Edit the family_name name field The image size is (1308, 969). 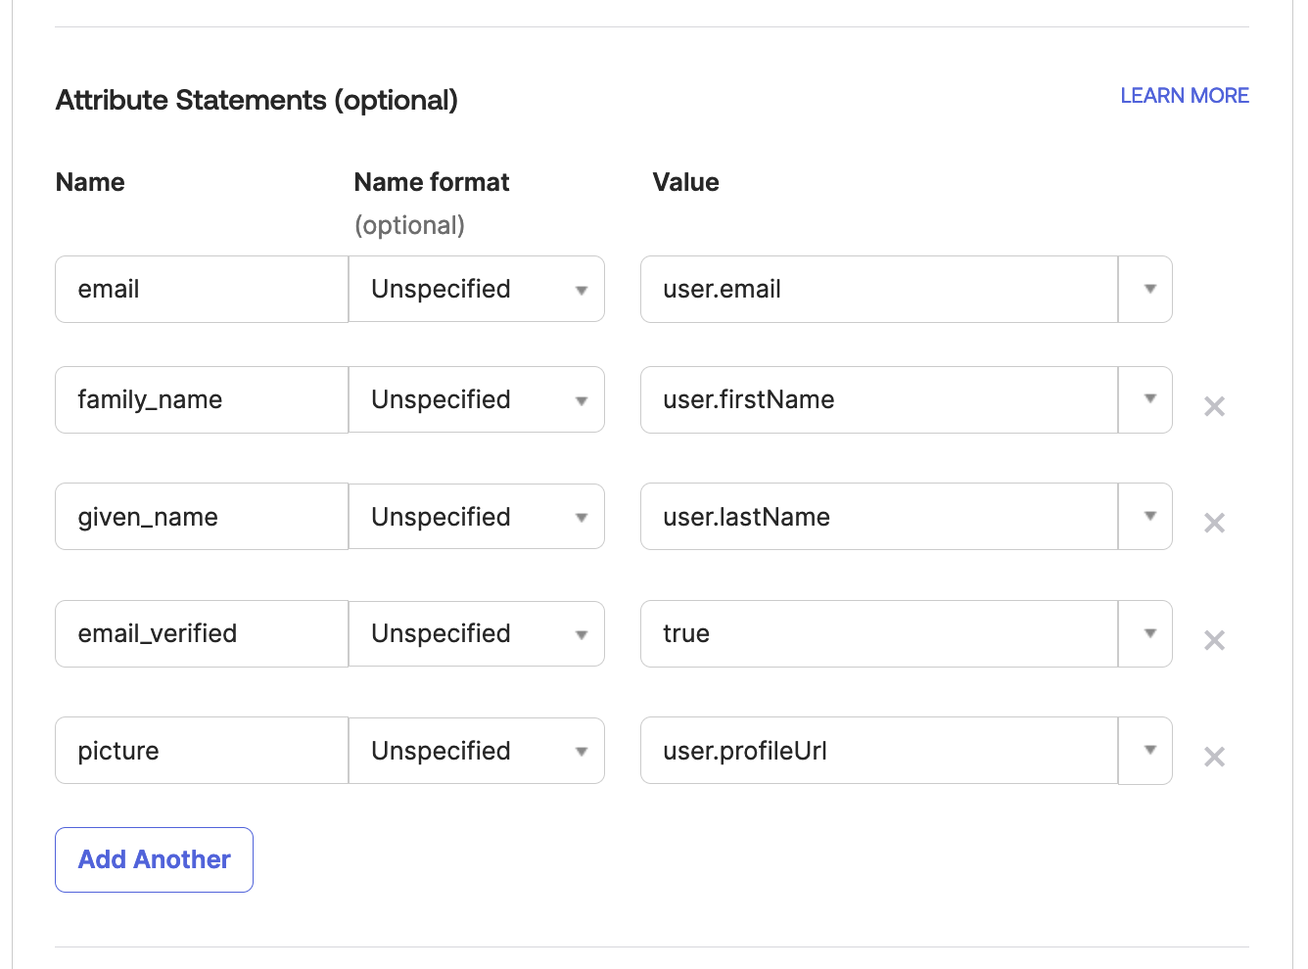202,399
